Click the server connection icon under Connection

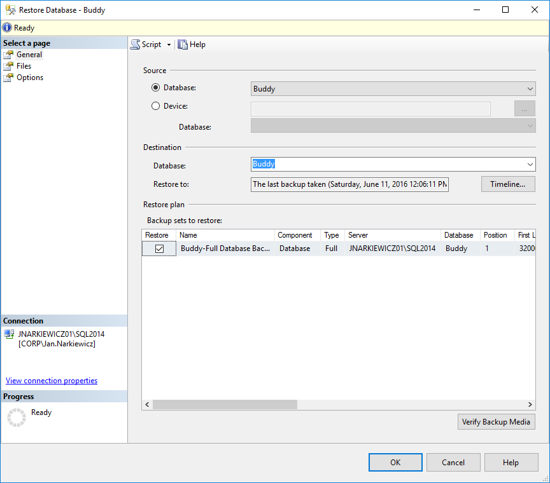point(10,333)
